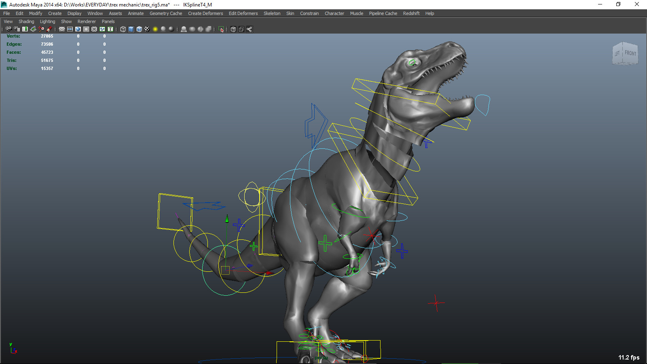647x364 pixels.
Task: Open the camera bookmarks icon
Action: click(x=25, y=29)
